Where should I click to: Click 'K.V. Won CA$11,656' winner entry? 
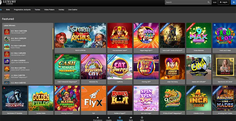[18, 53]
